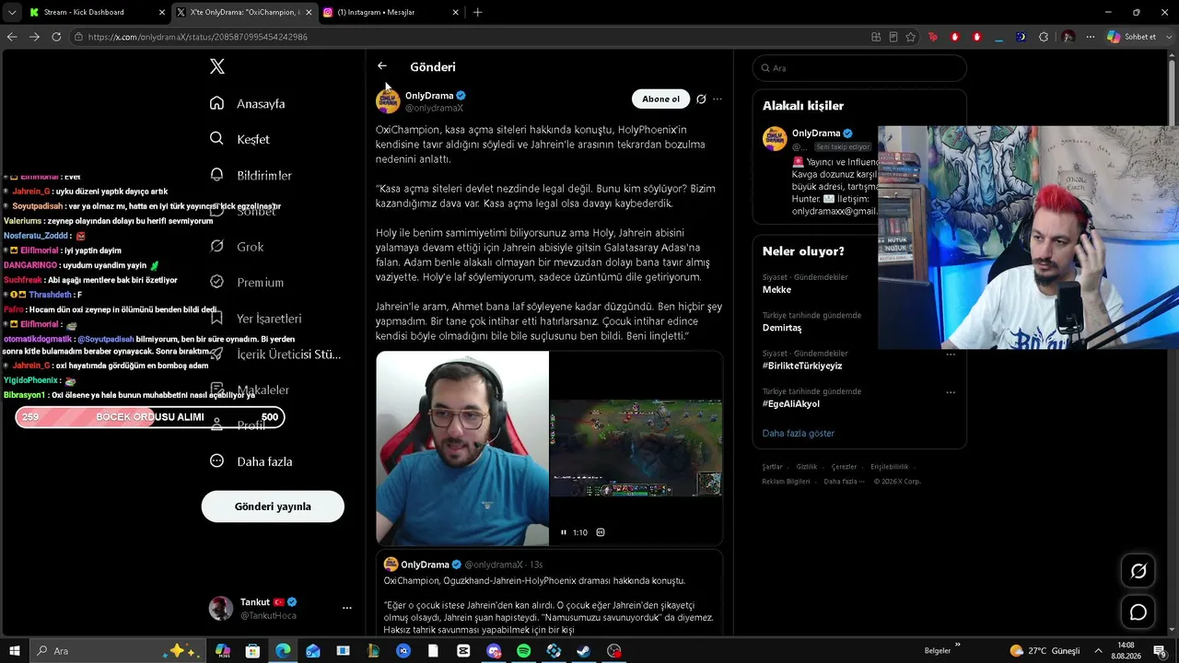Open the Grok page from the sidebar

(x=237, y=247)
